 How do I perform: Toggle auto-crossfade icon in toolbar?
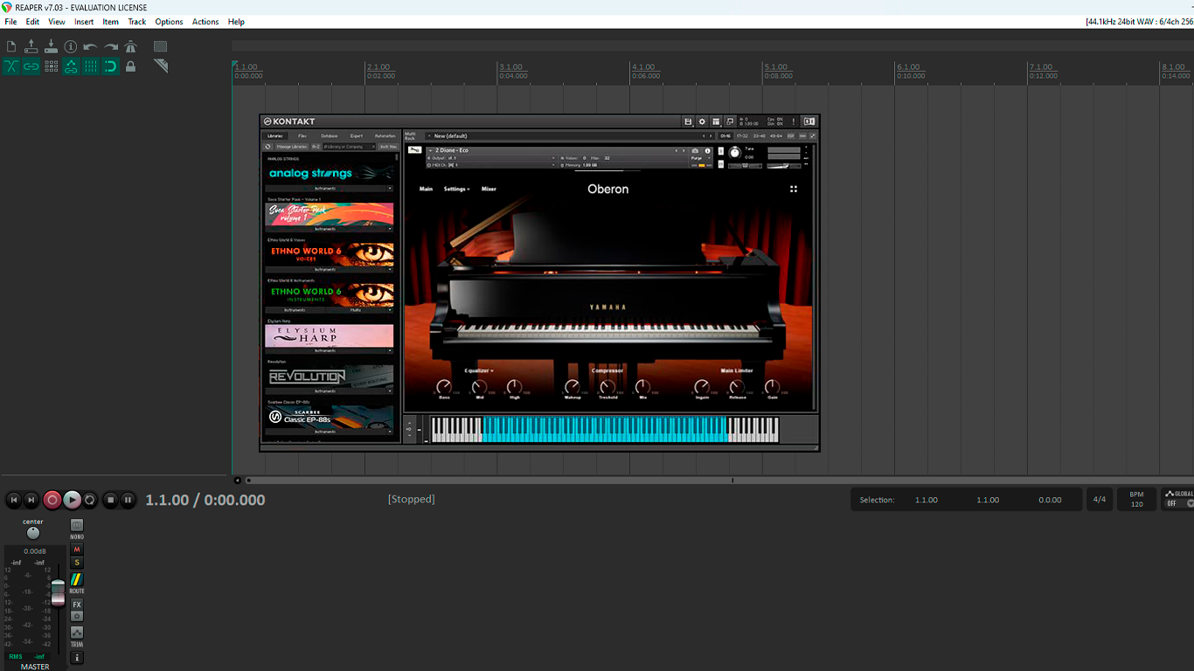[x=11, y=66]
